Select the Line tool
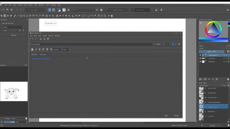This screenshot has width=230, height=129. [x=18, y=16]
